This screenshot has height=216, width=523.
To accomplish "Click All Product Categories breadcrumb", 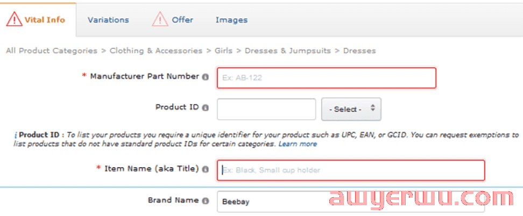I will (x=52, y=51).
